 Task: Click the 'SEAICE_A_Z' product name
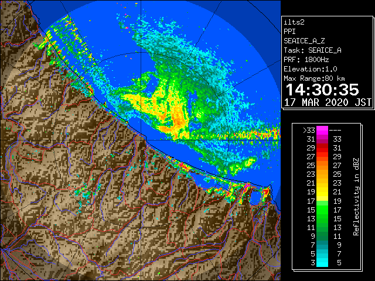pos(304,41)
